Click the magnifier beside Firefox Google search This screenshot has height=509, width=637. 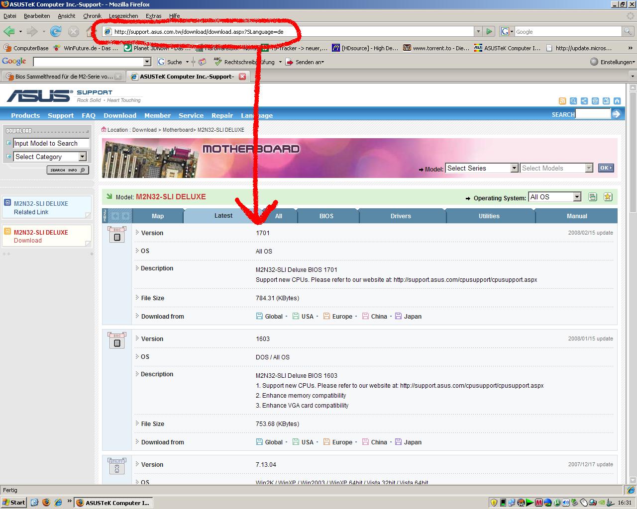pos(629,31)
